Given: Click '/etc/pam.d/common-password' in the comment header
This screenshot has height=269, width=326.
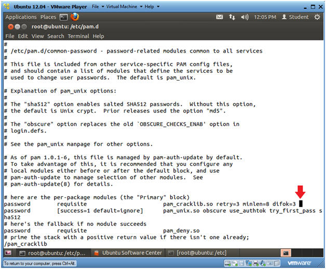Looking at the screenshot, I should pyautogui.click(x=53, y=51).
